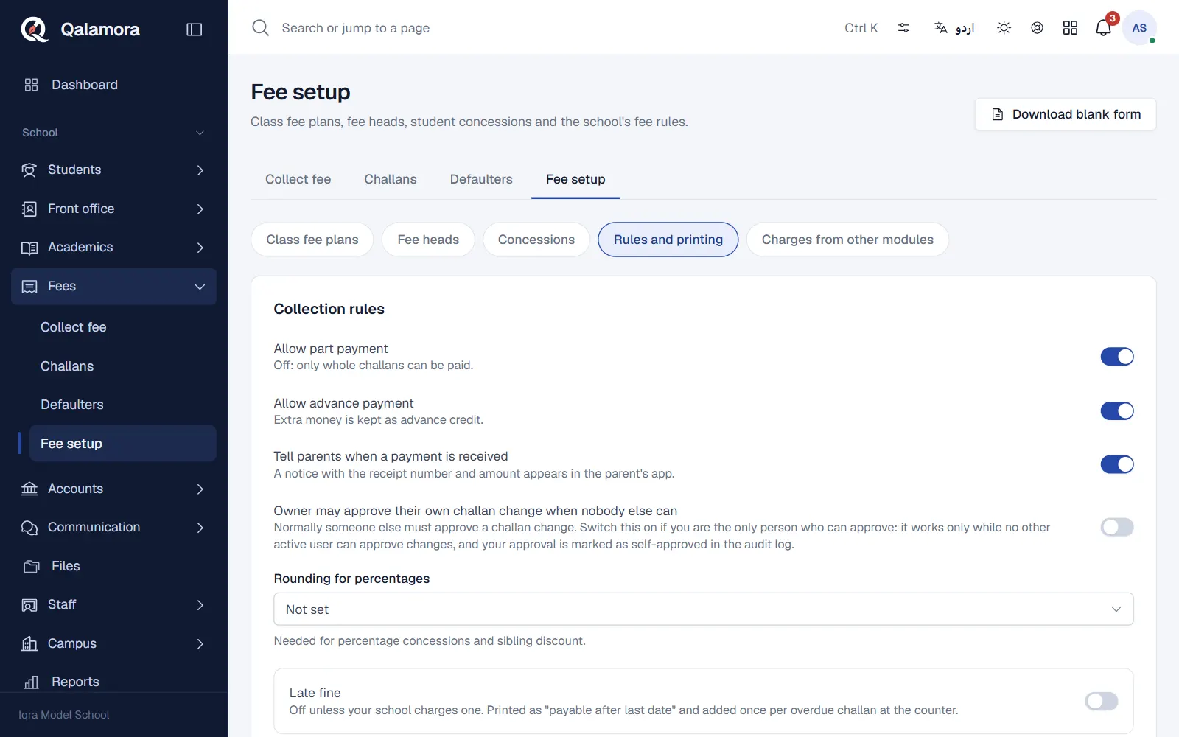This screenshot has height=737, width=1179.
Task: Switch to the Collect fee tab
Action: coord(298,179)
